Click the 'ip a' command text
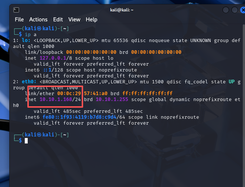 click(30, 34)
